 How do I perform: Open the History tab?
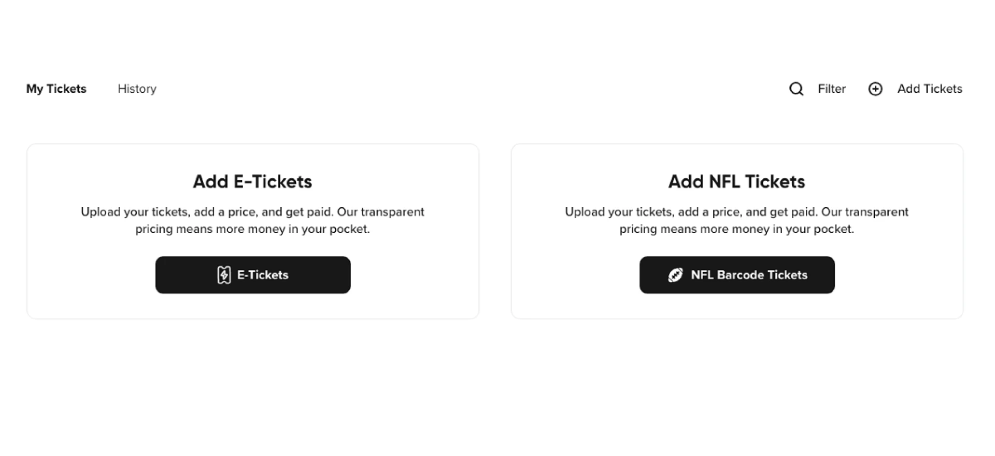tap(137, 89)
